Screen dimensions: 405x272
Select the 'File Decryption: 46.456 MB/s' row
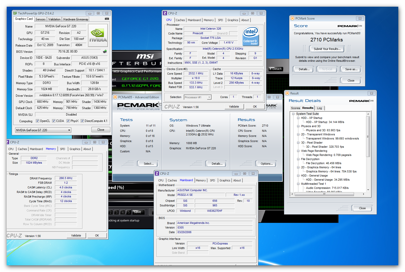point(324,163)
